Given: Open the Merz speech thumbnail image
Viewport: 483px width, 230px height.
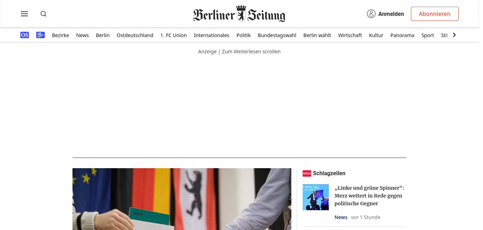Looking at the screenshot, I should (x=316, y=197).
